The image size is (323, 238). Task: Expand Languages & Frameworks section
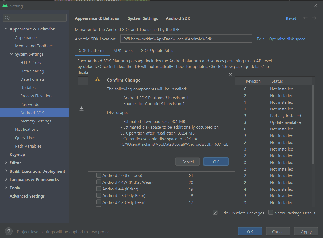tap(6, 179)
